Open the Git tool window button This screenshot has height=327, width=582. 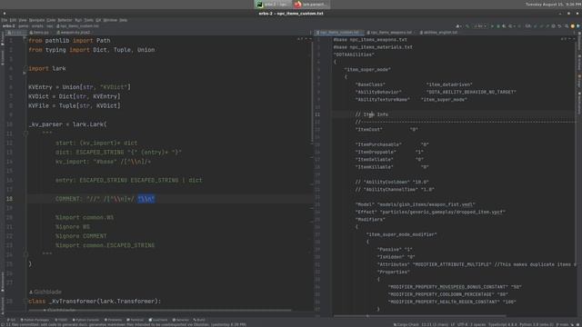pos(12,320)
